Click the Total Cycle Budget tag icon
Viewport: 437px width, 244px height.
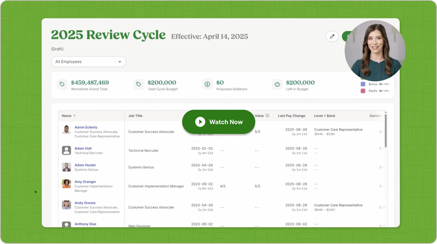[x=139, y=84]
